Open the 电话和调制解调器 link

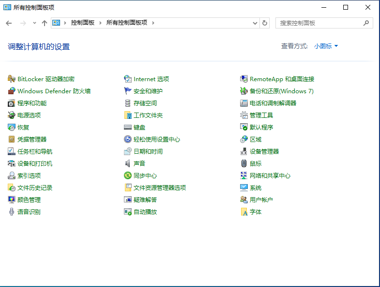[x=273, y=103]
